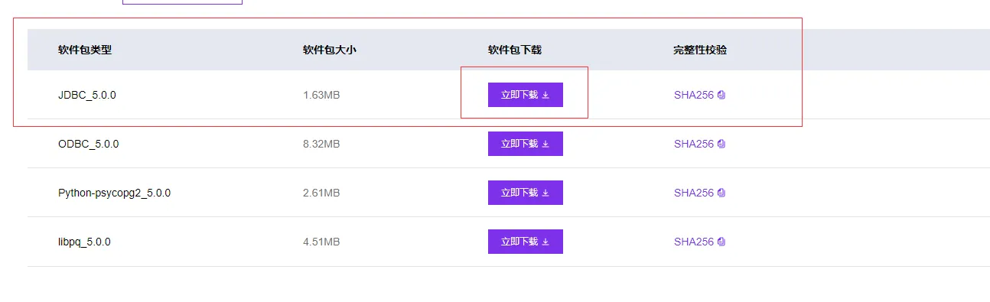Copy the SHA256 checksum icon for ODBC_5.0.0
Screen dimensions: 990x302
[x=721, y=145]
